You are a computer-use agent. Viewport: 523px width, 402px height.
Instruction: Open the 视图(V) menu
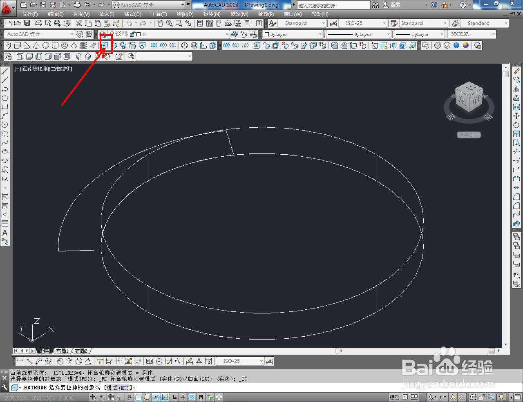[81, 14]
